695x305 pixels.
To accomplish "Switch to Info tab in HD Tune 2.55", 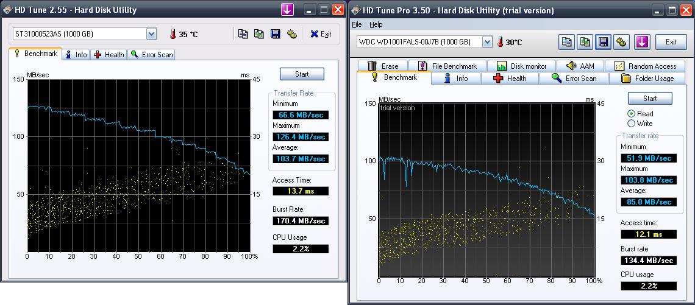I will click(x=76, y=54).
